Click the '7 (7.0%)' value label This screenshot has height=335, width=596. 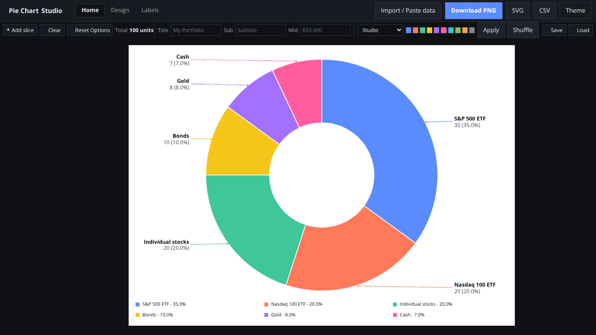click(x=179, y=63)
